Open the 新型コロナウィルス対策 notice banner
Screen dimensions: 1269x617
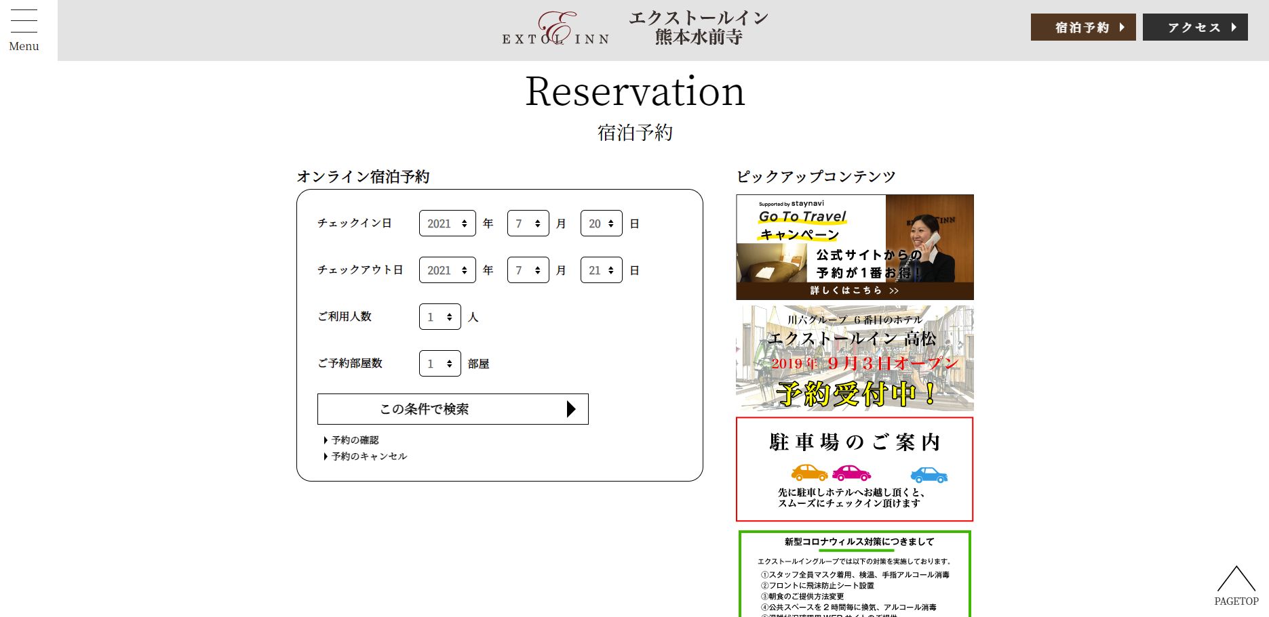pyautogui.click(x=855, y=573)
